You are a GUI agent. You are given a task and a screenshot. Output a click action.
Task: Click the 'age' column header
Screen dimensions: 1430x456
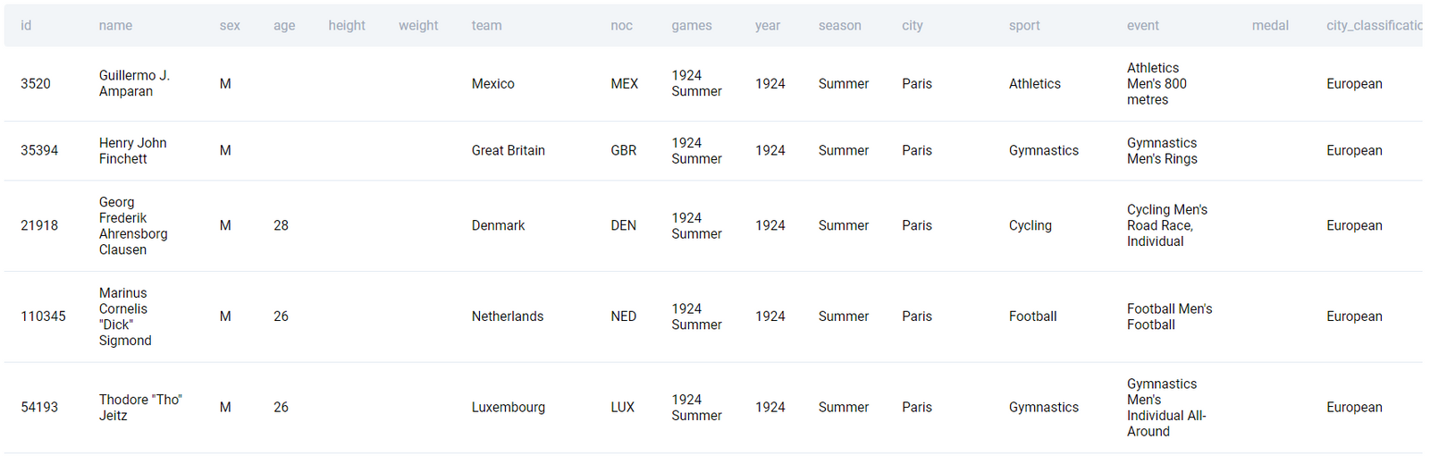click(284, 25)
